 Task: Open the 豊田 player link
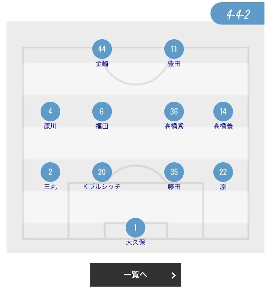tap(174, 64)
